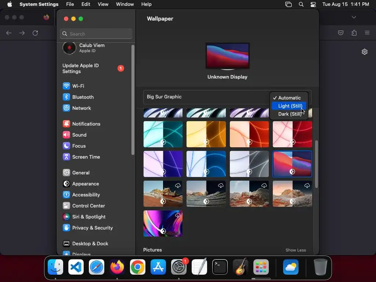Reload page in Firefox window
The height and width of the screenshot is (282, 376).
(35, 33)
